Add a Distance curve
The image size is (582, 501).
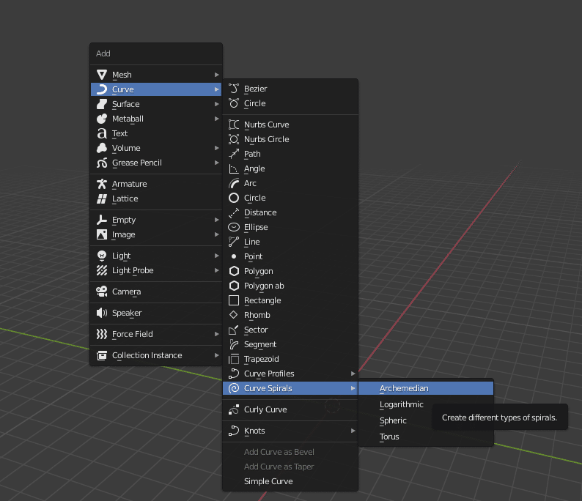(x=290, y=212)
